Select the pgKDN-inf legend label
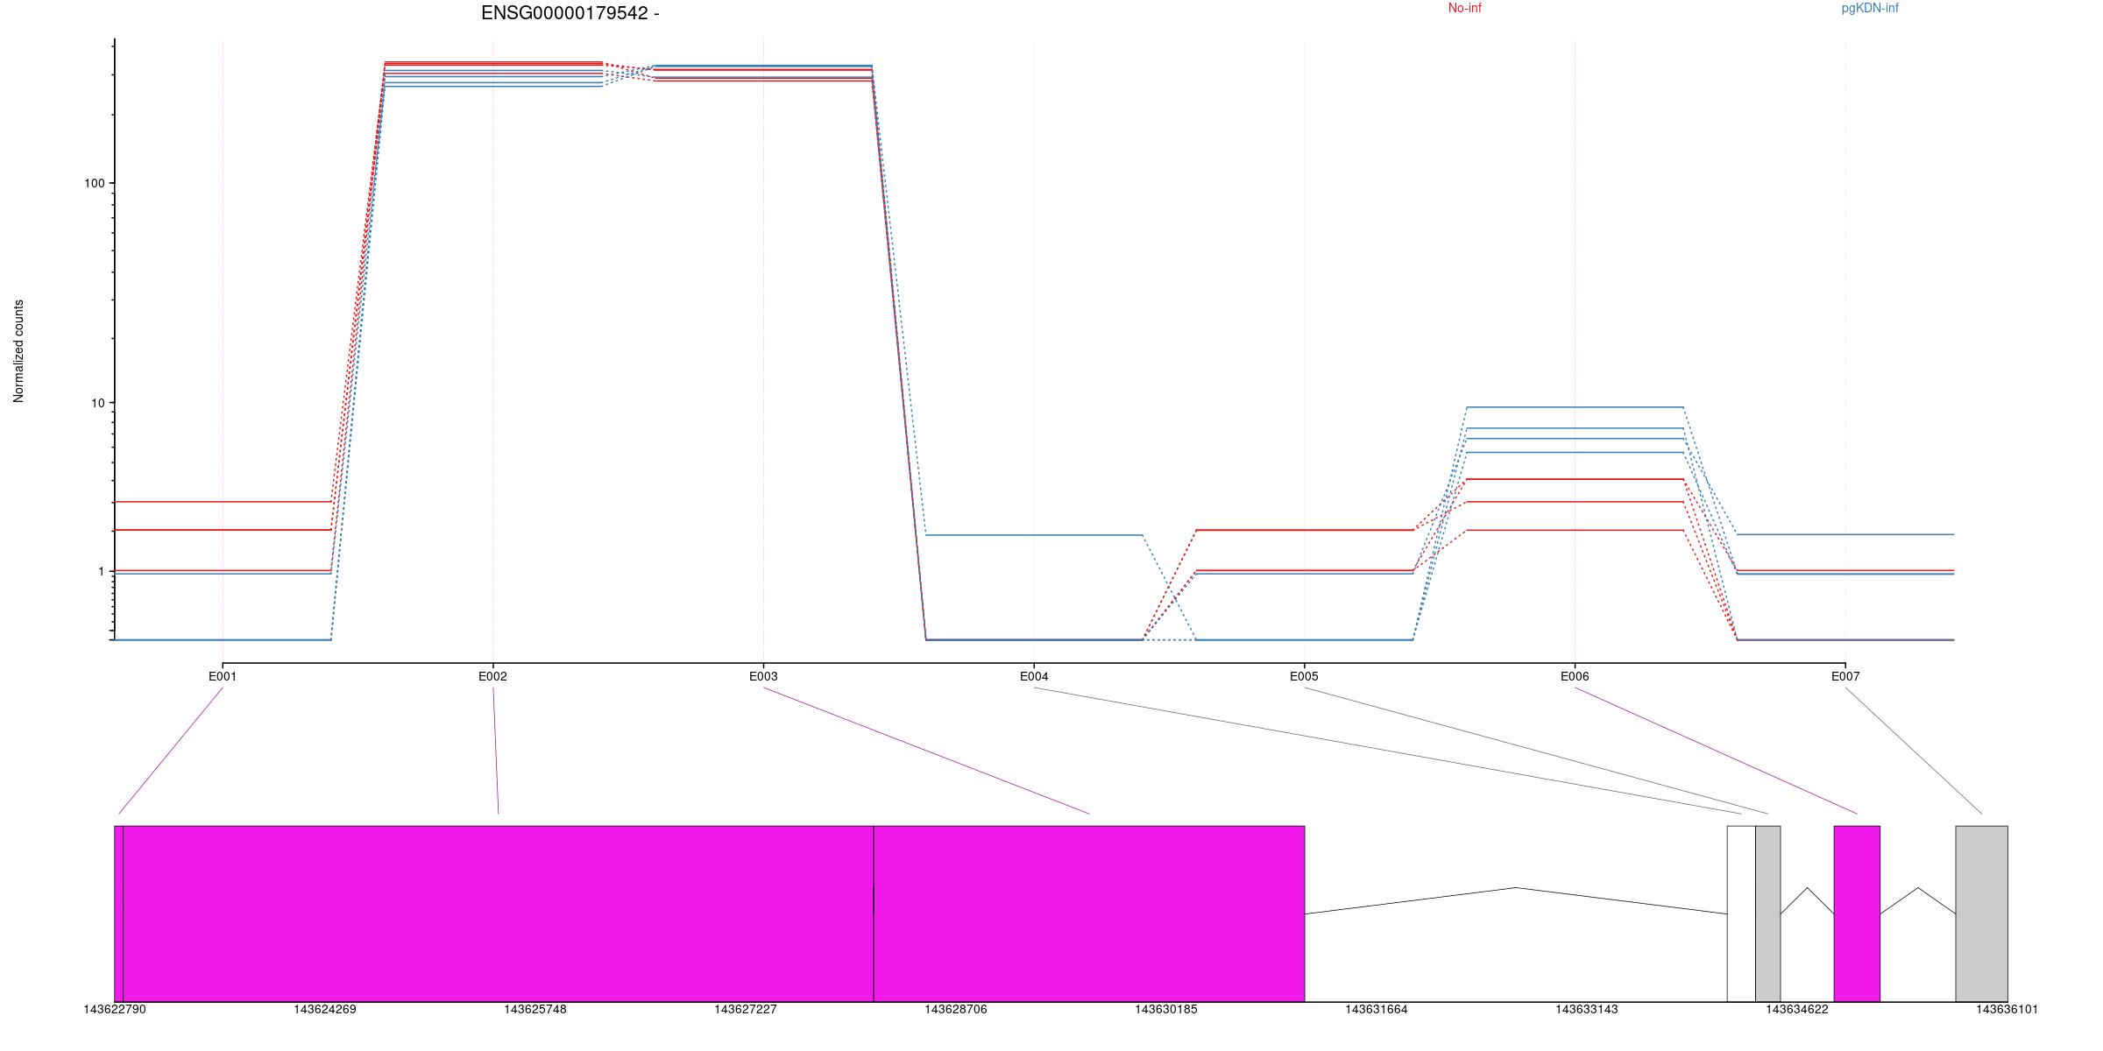The width and height of the screenshot is (2103, 1051). [x=1870, y=9]
